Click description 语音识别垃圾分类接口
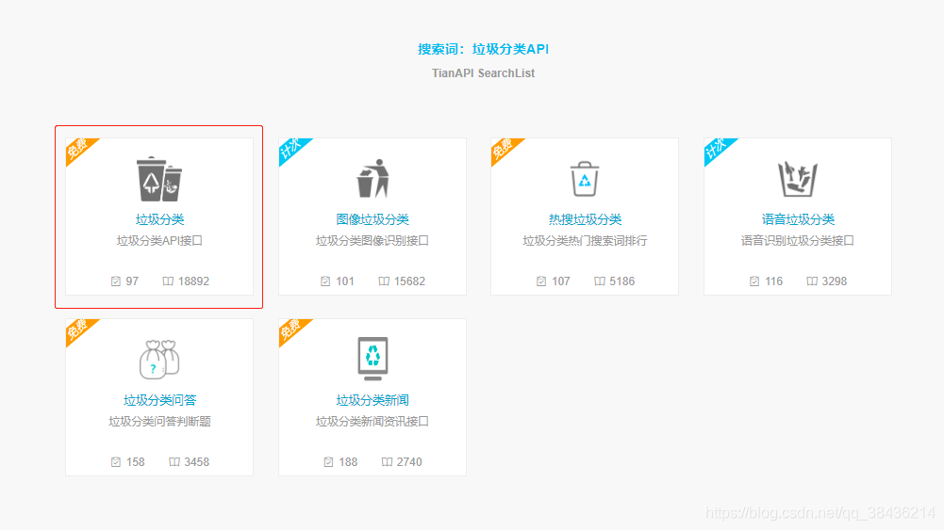 (798, 241)
